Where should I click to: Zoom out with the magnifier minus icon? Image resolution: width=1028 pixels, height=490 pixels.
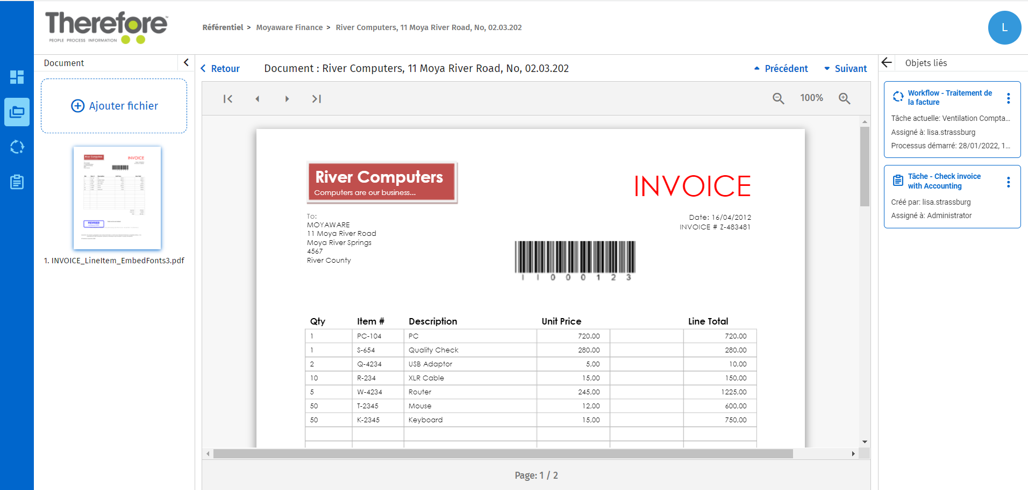coord(778,98)
